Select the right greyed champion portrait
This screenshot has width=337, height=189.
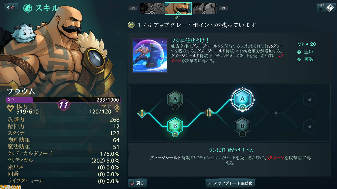(205, 8)
